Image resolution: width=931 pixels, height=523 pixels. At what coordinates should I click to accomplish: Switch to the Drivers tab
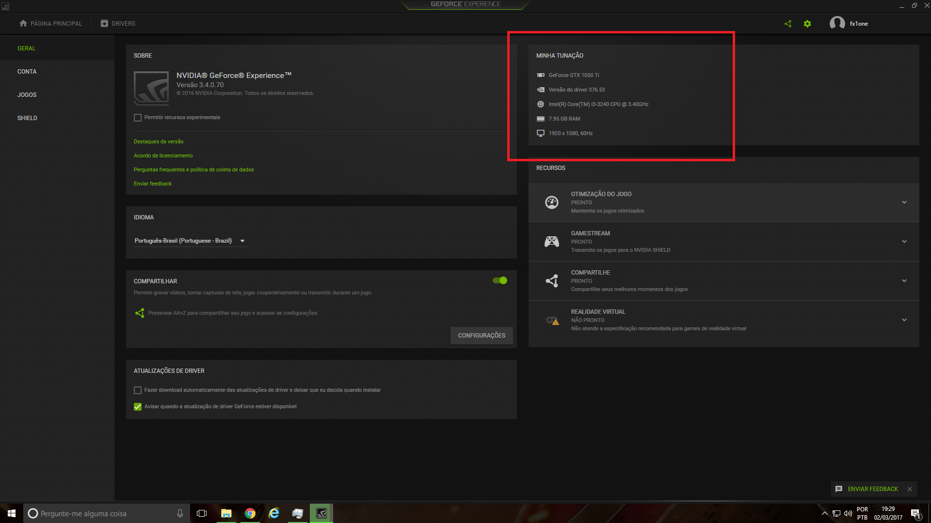118,24
